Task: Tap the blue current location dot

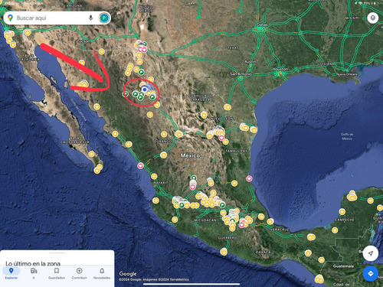Action: [145, 90]
